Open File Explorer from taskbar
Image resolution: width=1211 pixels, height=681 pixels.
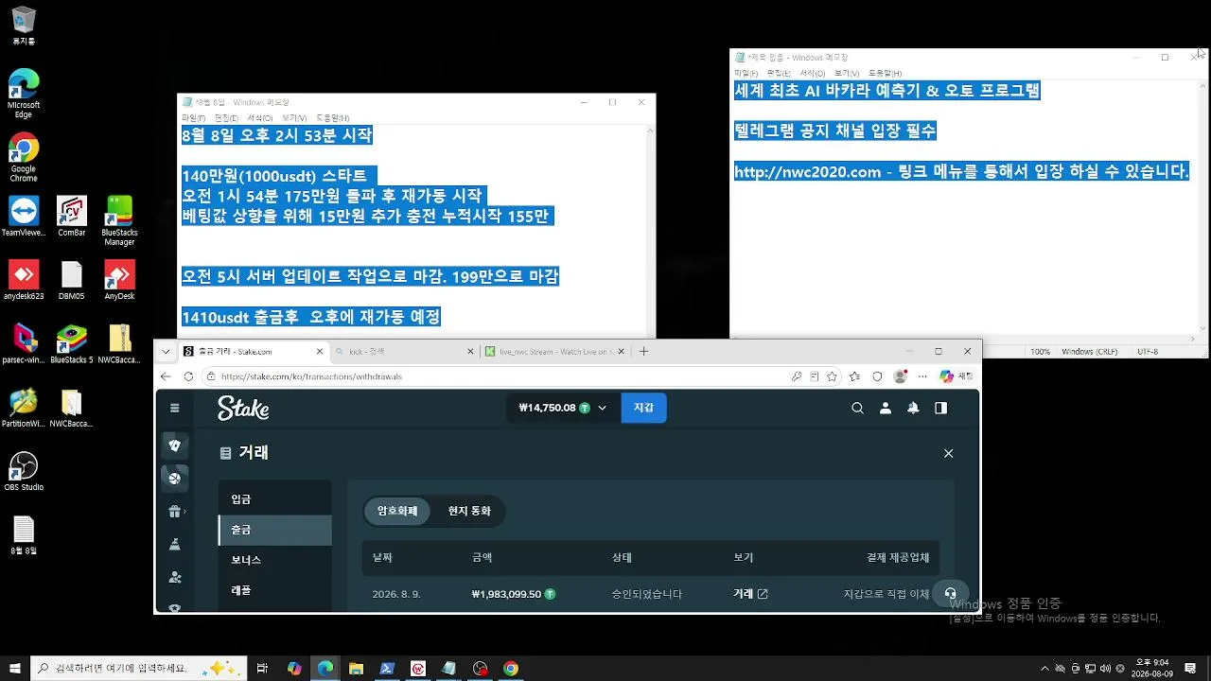(356, 669)
